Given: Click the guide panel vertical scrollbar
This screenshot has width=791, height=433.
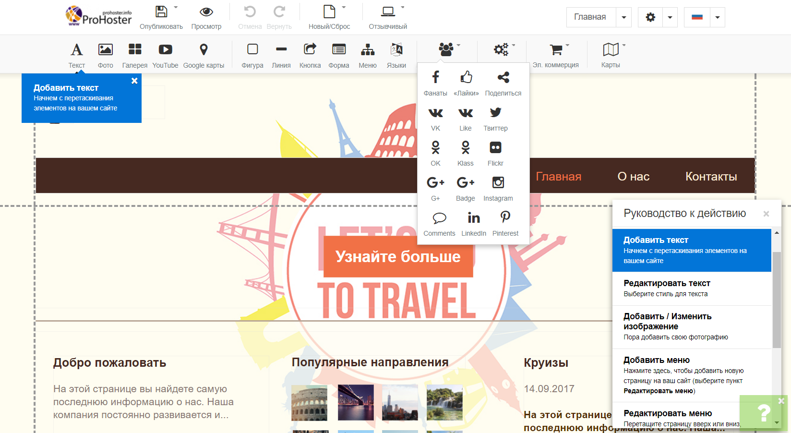Looking at the screenshot, I should [x=776, y=298].
